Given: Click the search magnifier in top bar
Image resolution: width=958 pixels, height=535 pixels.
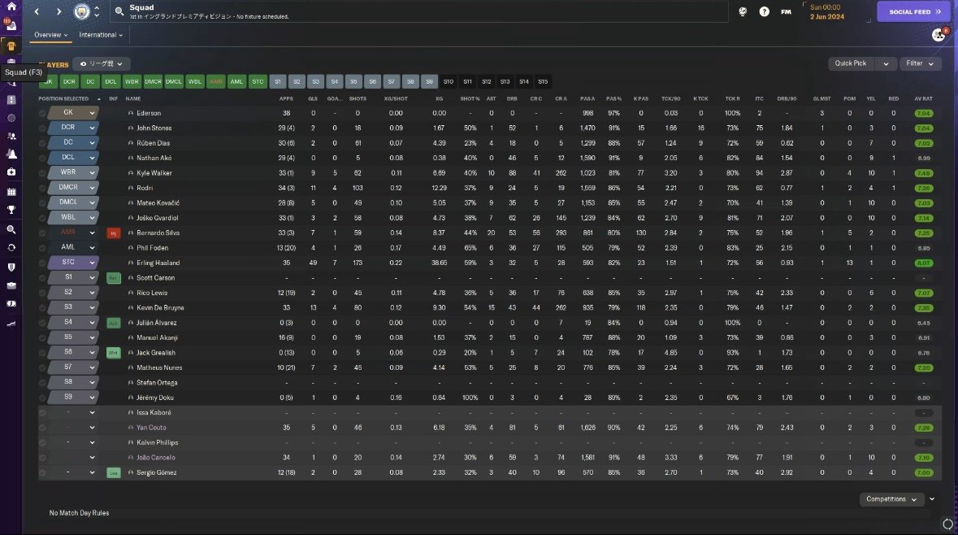Looking at the screenshot, I should tap(119, 11).
